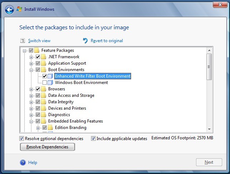This screenshot has height=174, width=230.
Task: Click the Edition Branding folder icon
Action: [x=50, y=128]
